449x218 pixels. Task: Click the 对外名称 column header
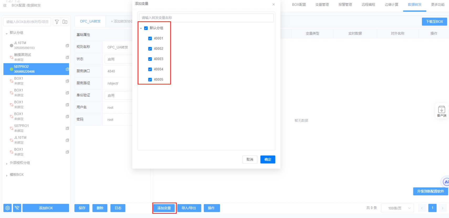pos(398,33)
